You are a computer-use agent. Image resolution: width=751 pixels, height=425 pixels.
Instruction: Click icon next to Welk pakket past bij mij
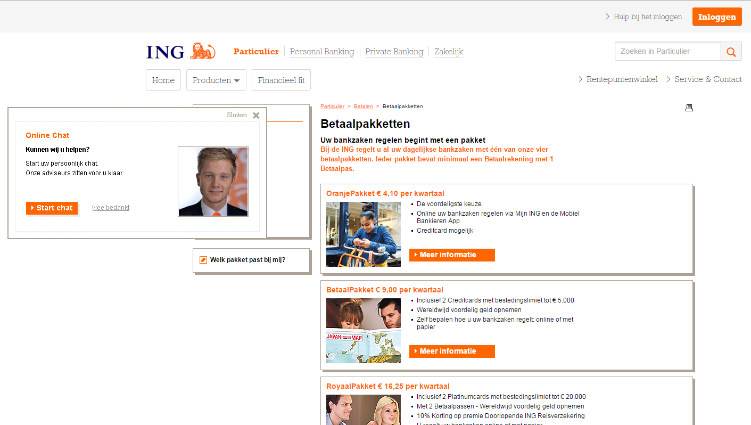point(203,260)
